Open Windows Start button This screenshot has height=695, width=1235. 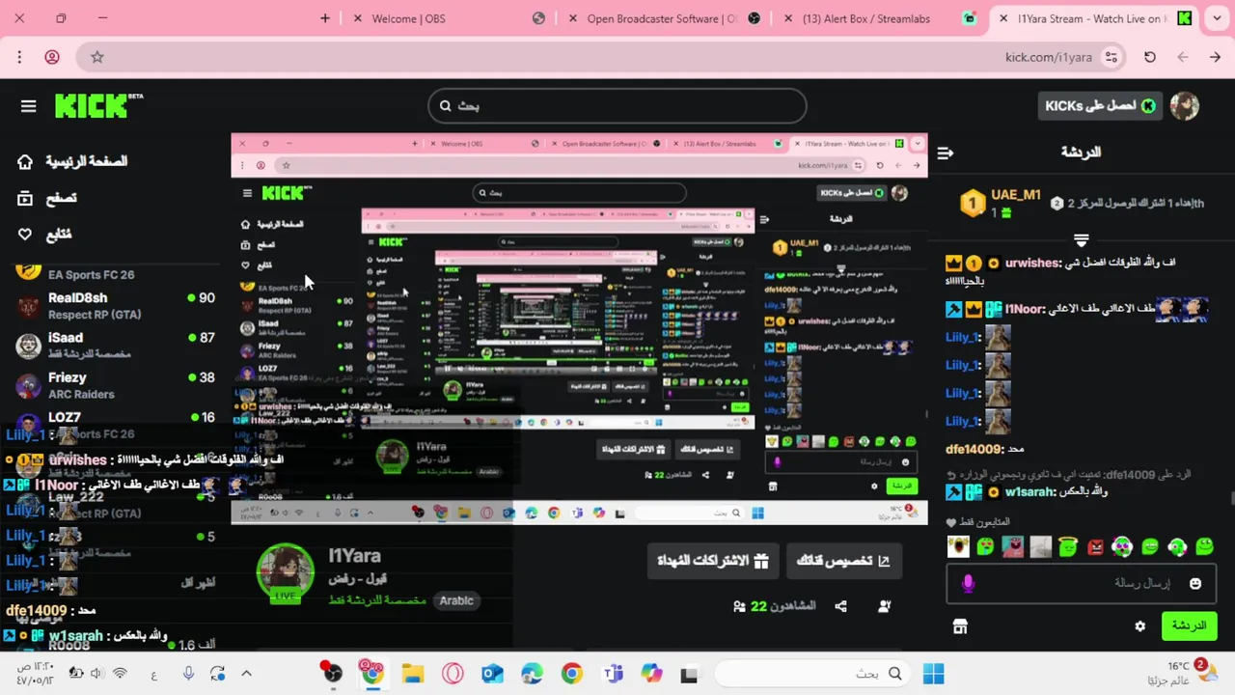(x=933, y=674)
